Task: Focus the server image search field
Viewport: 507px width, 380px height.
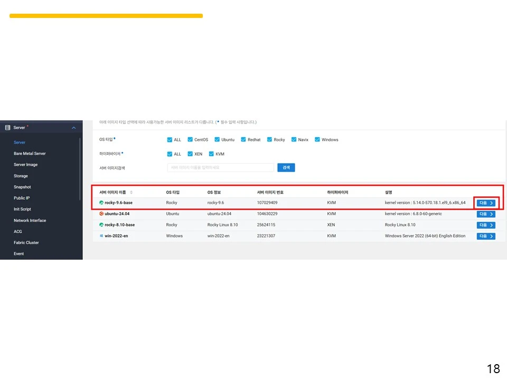Action: (x=221, y=167)
